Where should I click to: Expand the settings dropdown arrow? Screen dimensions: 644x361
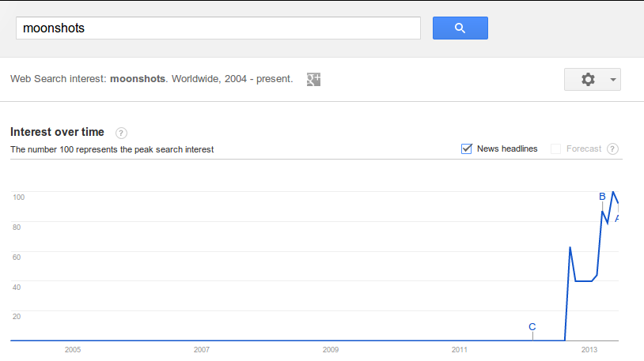tap(613, 80)
